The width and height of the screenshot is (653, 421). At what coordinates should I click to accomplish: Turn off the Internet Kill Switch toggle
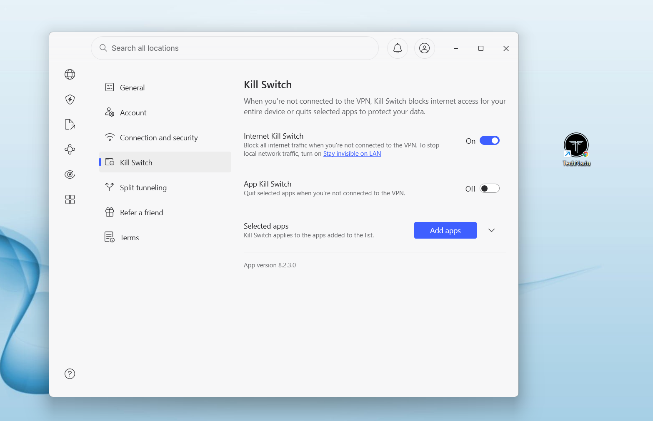(489, 141)
